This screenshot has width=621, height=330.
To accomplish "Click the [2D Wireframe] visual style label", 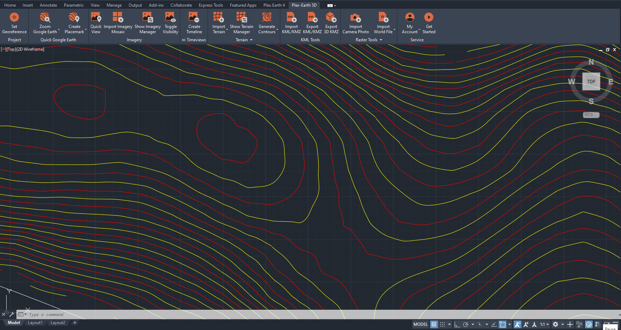I will click(x=31, y=49).
